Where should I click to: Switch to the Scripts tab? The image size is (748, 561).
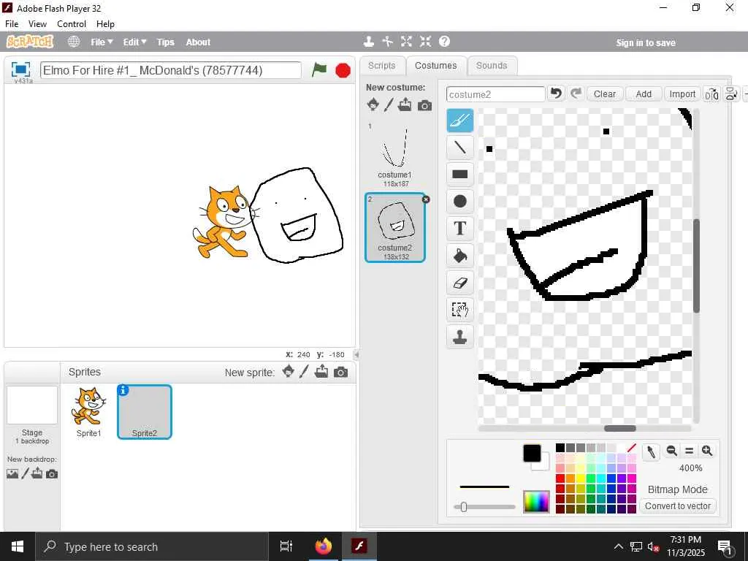pyautogui.click(x=381, y=65)
